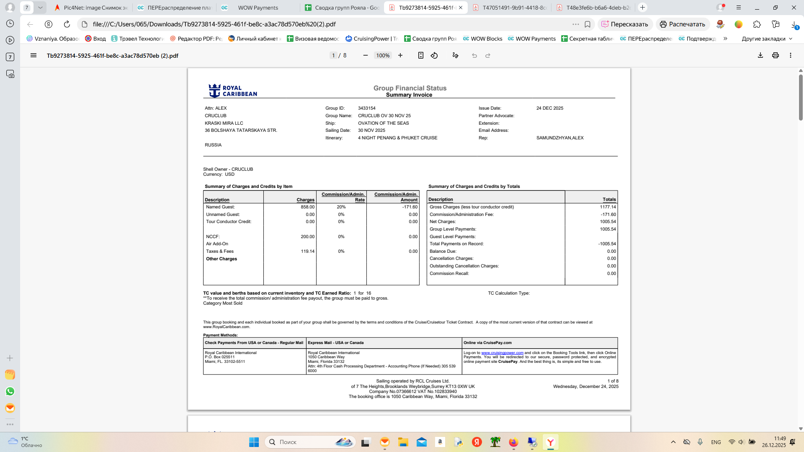Click the PDF zoom in plus button

pyautogui.click(x=400, y=55)
